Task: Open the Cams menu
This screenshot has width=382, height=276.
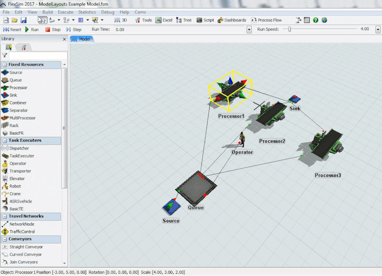Action: point(140,12)
